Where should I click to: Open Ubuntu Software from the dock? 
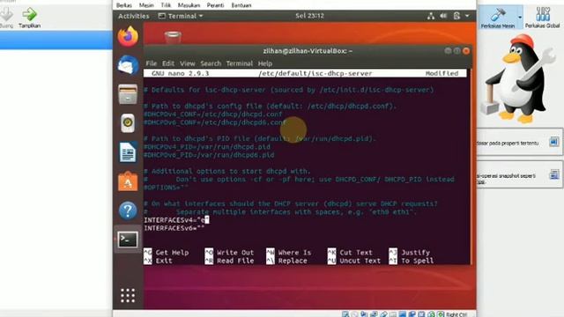pyautogui.click(x=128, y=181)
